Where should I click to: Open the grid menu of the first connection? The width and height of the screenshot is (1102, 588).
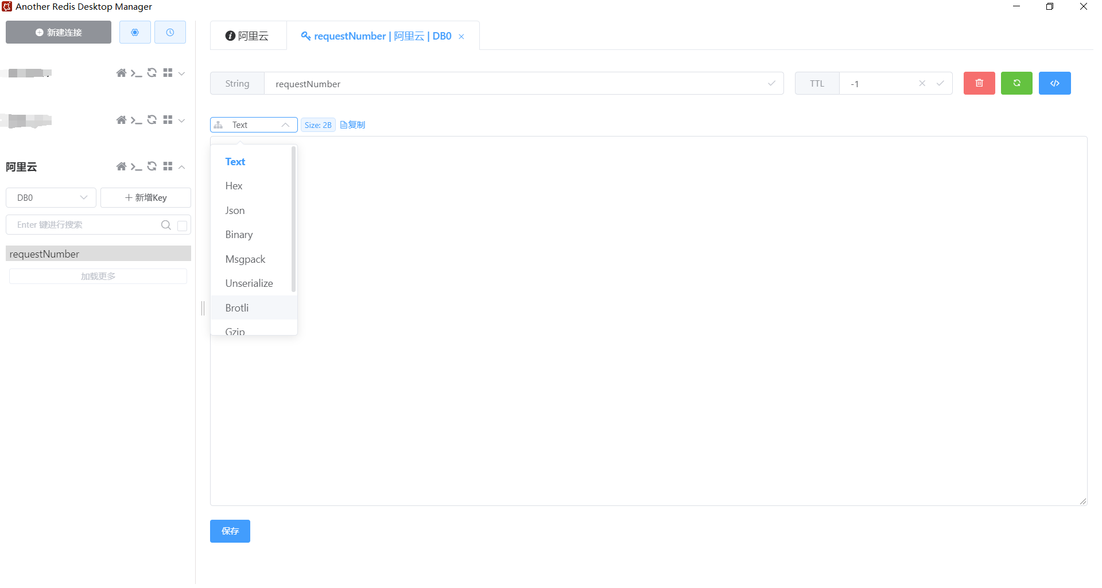point(168,73)
